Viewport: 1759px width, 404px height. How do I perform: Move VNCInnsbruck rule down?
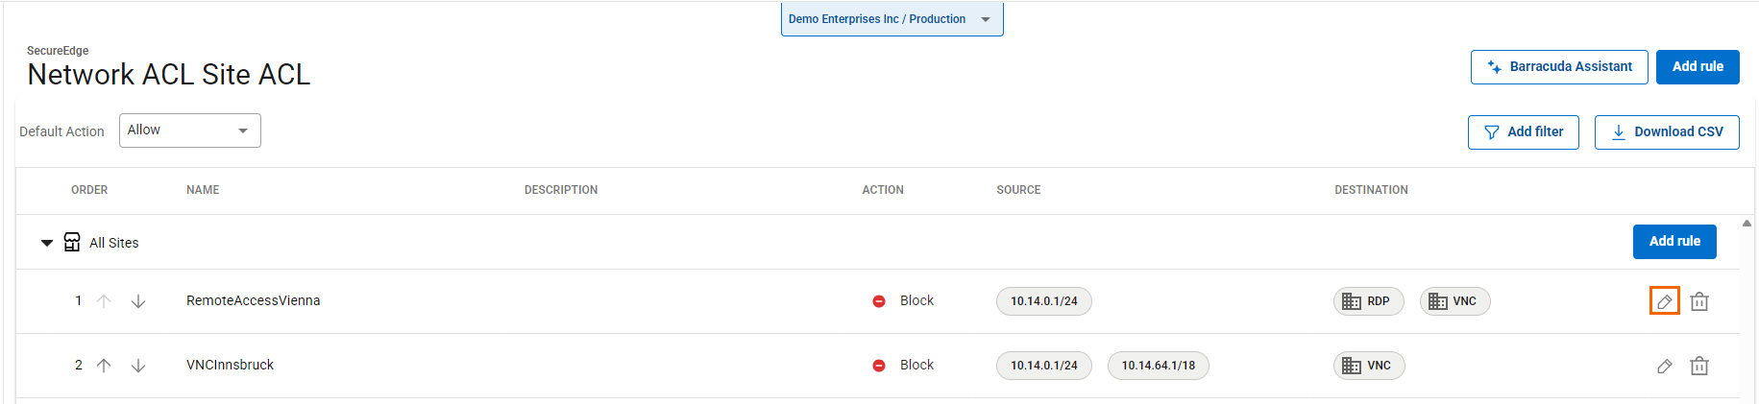(138, 366)
